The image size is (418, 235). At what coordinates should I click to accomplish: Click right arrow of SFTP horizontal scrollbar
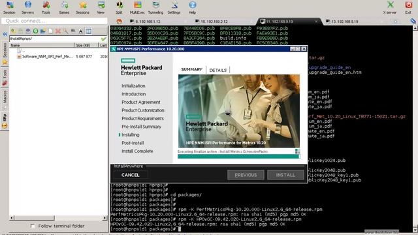pos(104,218)
